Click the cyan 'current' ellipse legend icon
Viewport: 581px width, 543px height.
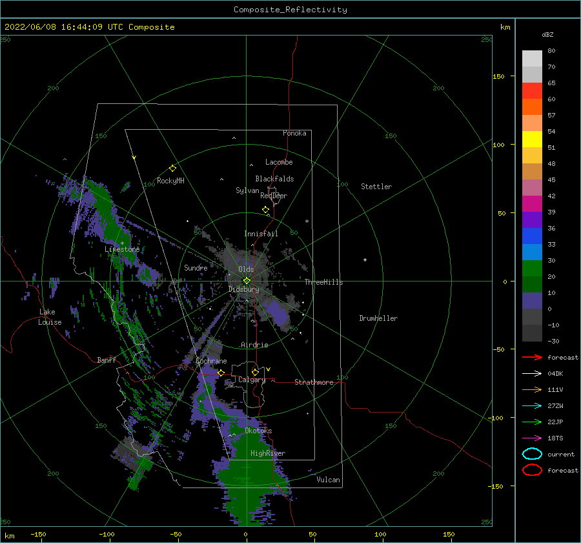(x=532, y=454)
